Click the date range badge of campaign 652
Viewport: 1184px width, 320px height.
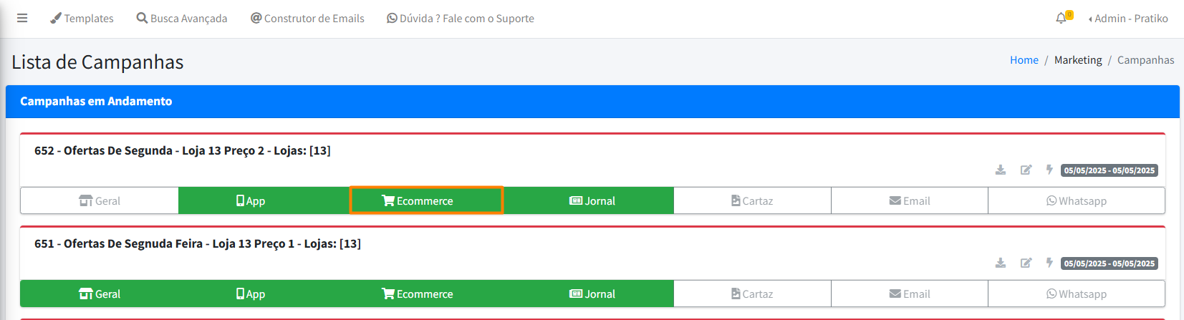tap(1109, 170)
